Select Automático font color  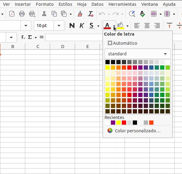(122, 43)
